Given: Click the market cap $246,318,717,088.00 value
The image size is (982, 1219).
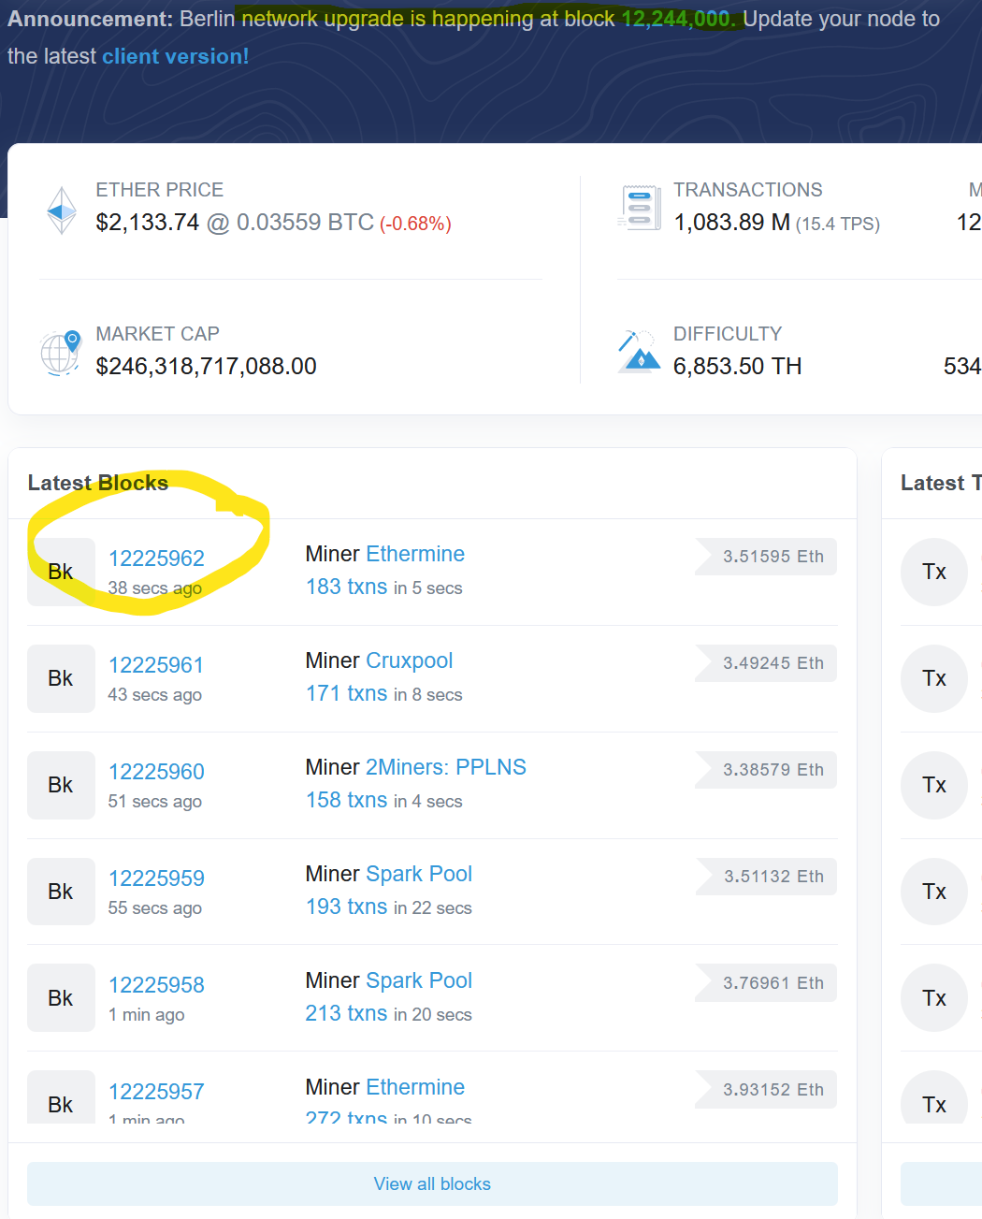Looking at the screenshot, I should pyautogui.click(x=207, y=367).
